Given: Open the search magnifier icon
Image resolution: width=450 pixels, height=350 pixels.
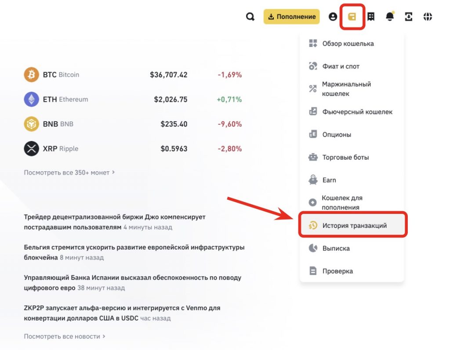Looking at the screenshot, I should (250, 17).
